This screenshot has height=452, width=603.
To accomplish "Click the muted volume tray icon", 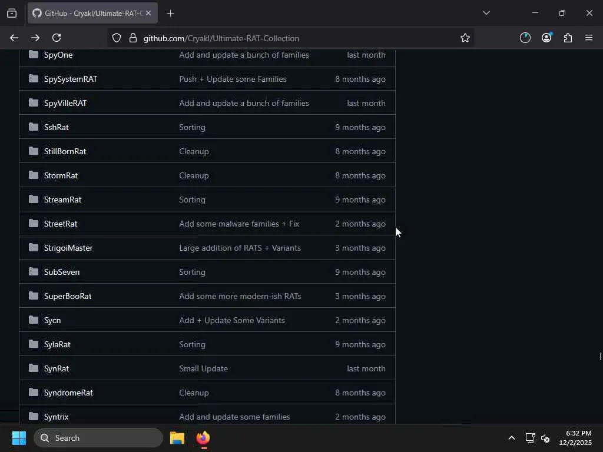I will [x=545, y=438].
